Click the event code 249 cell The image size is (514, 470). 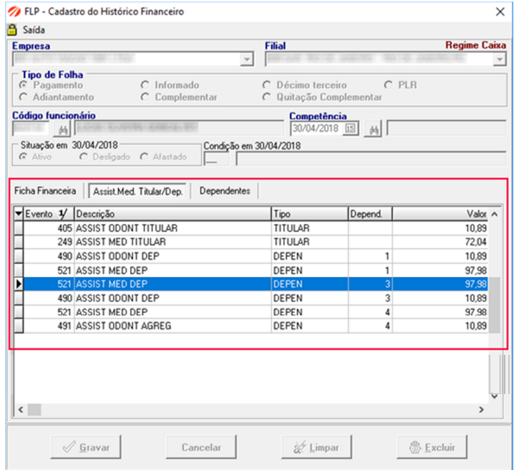pyautogui.click(x=49, y=242)
